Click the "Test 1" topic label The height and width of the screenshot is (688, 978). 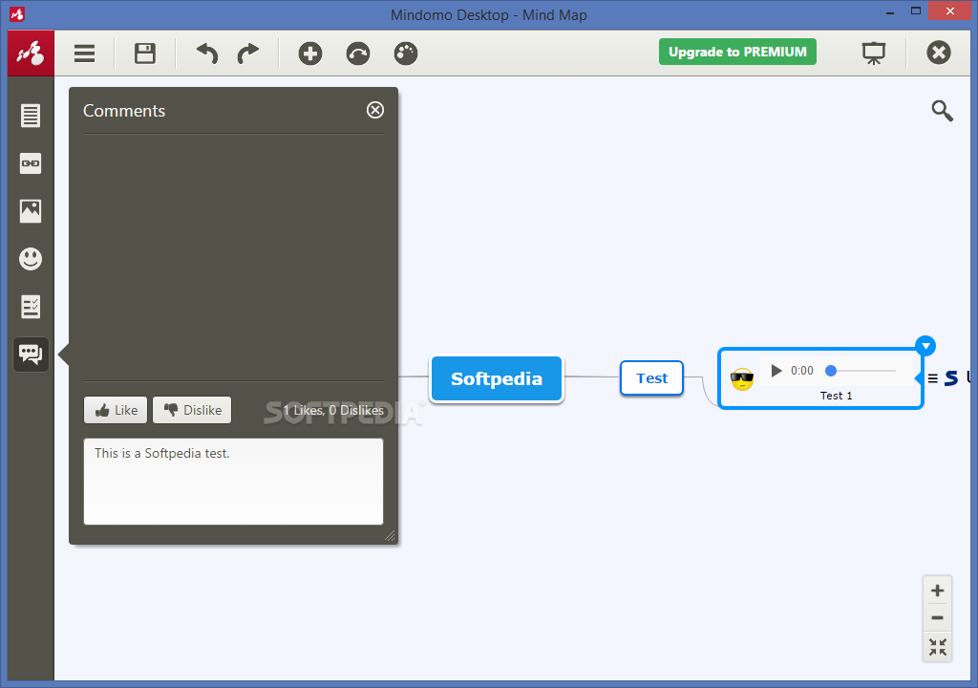(836, 396)
